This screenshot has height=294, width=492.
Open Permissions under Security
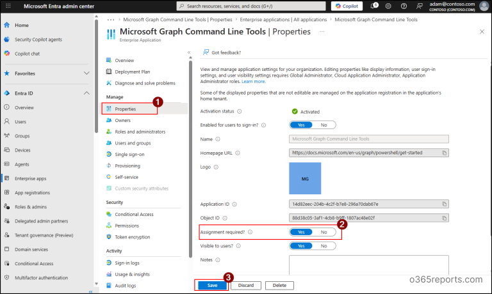127,226
